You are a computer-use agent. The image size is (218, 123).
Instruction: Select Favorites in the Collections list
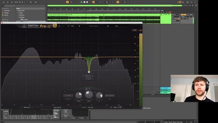click(7, 11)
